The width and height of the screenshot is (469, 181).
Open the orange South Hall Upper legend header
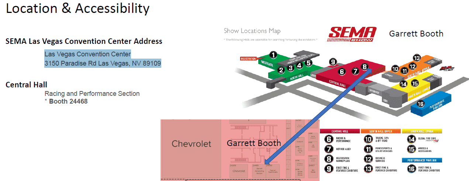click(x=380, y=131)
